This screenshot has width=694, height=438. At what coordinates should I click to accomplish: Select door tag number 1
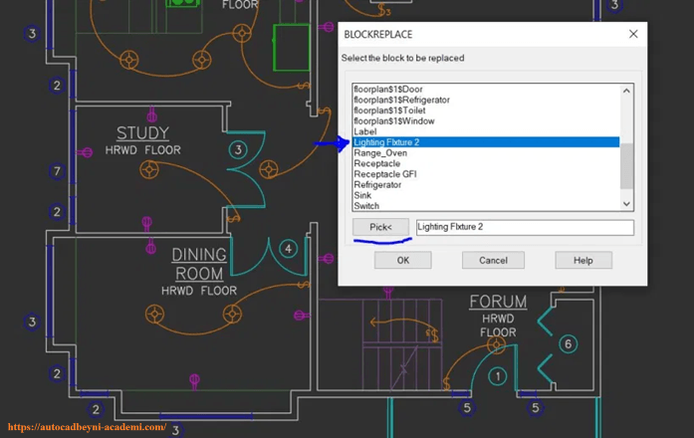[498, 376]
